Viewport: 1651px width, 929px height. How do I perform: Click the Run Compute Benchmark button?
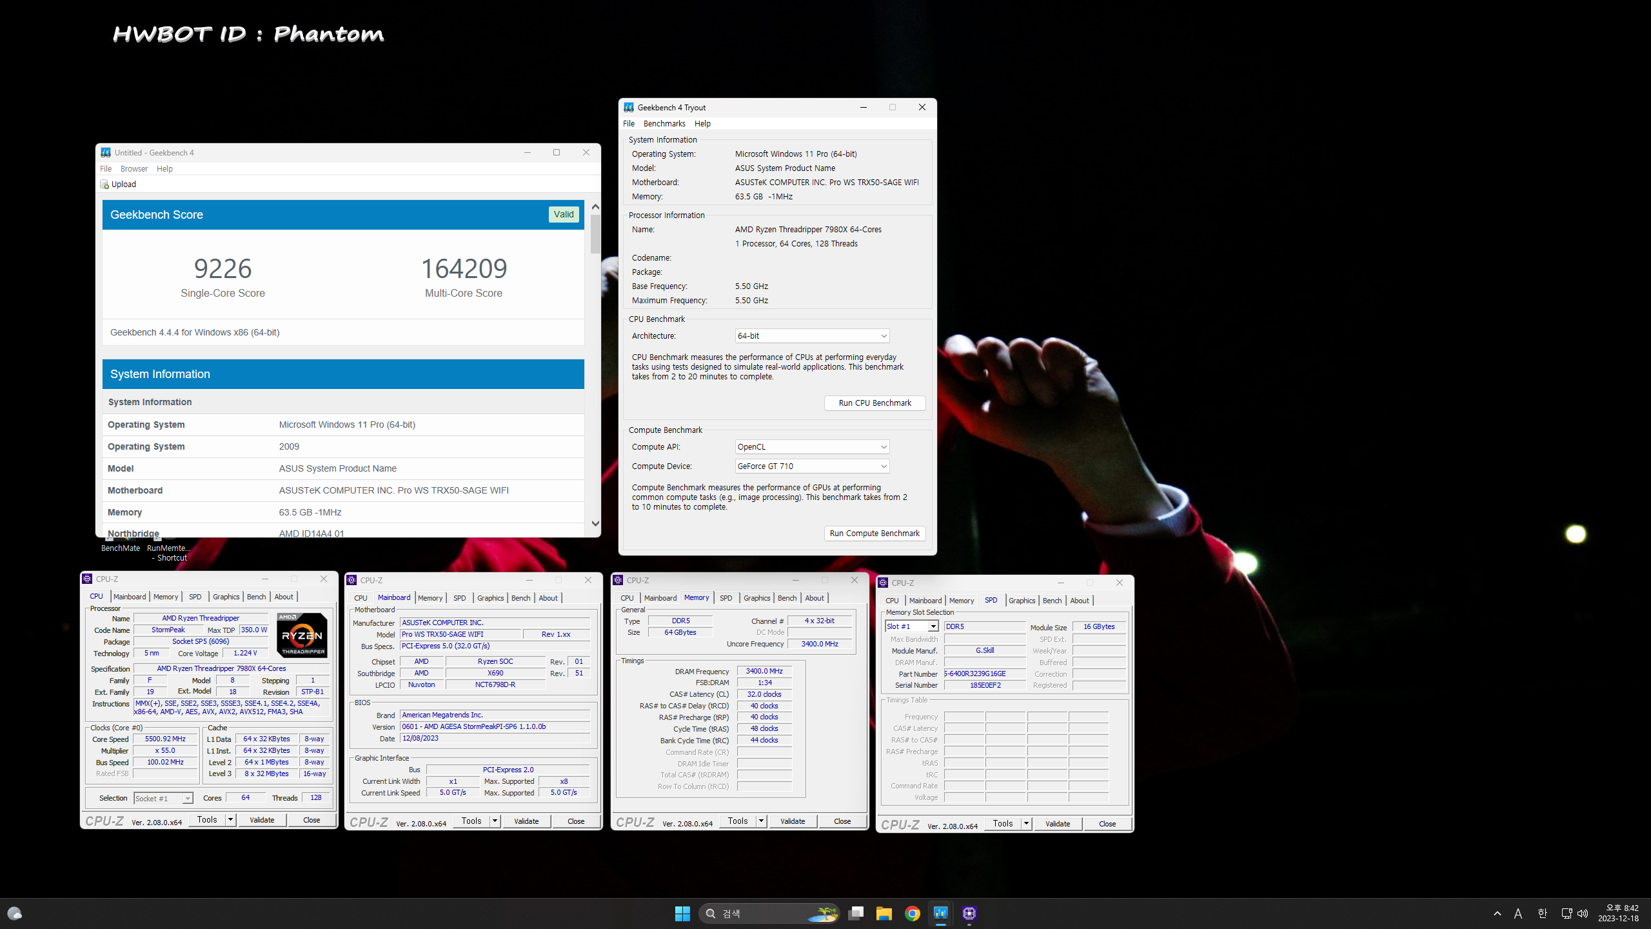tap(875, 534)
